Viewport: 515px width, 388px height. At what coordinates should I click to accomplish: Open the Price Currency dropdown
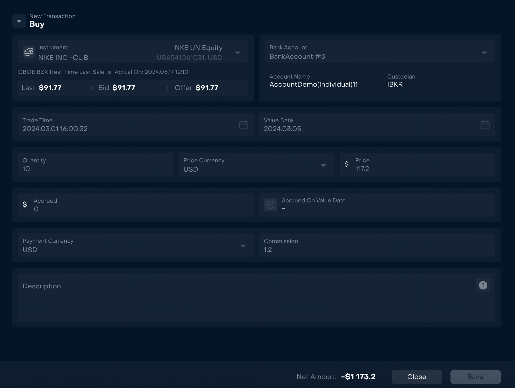[323, 165]
